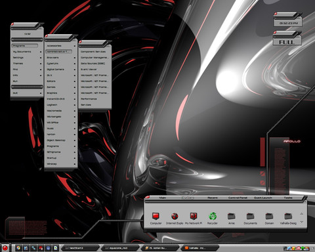The height and width of the screenshot is (252, 315).
Task: Expand the My Documents submenu arrow
Action: coord(41,52)
